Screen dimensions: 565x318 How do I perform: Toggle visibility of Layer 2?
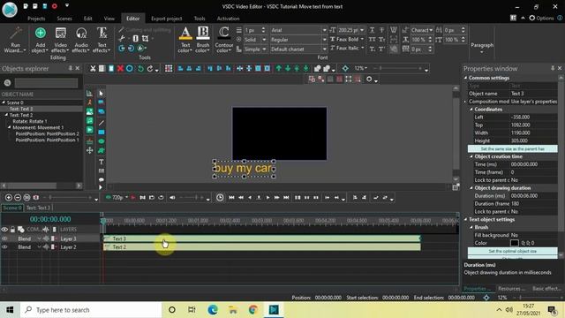point(4,247)
